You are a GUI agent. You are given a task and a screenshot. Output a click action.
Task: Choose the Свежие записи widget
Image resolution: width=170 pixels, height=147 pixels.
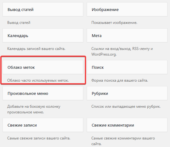tap(43, 125)
